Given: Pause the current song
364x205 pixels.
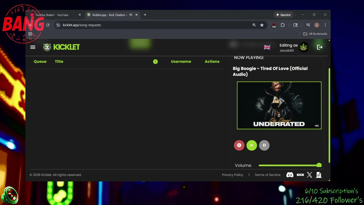Looking at the screenshot, I should (264, 145).
